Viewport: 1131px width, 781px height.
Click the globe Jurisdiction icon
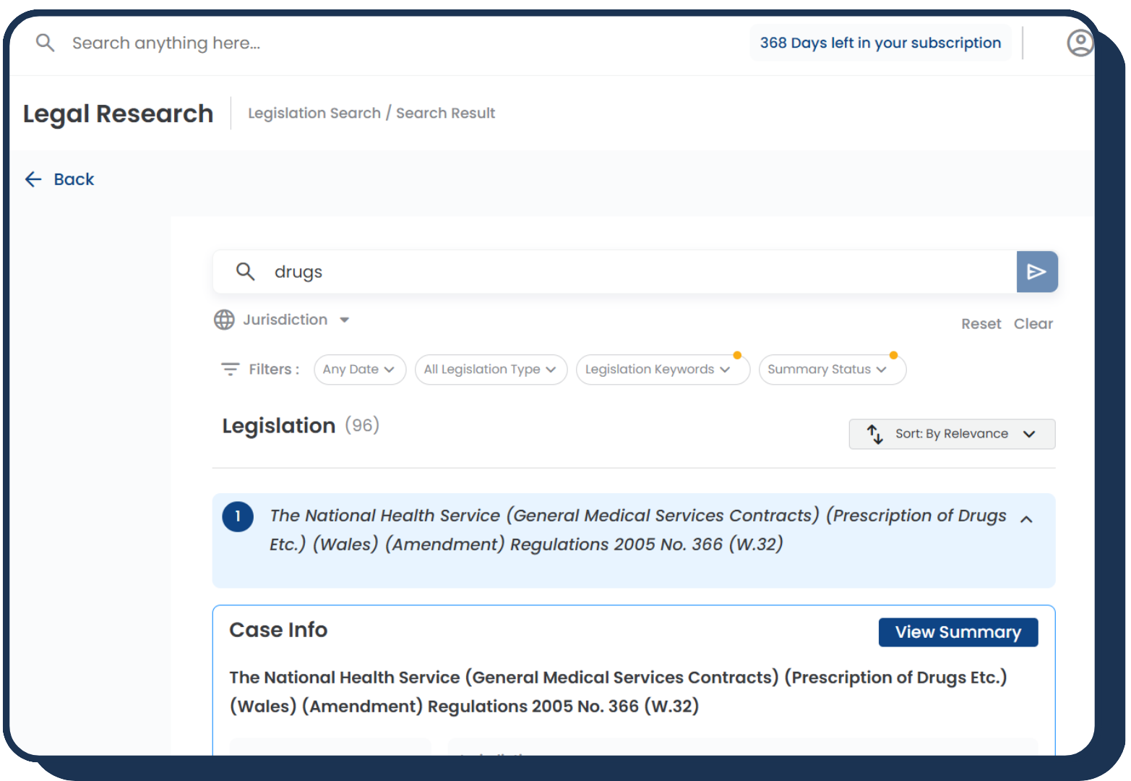tap(224, 320)
